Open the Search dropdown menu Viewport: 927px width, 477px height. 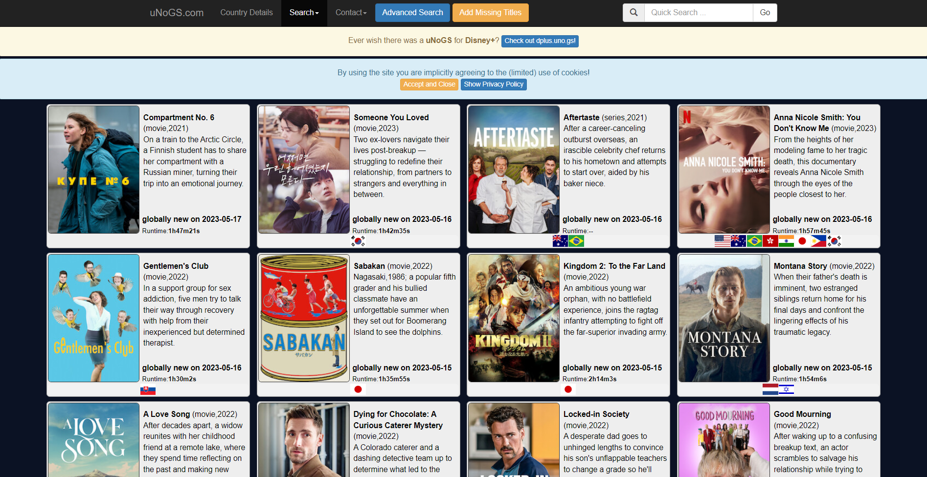point(304,13)
